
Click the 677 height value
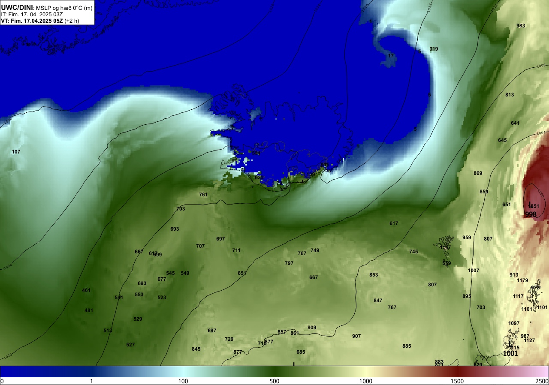point(162,279)
